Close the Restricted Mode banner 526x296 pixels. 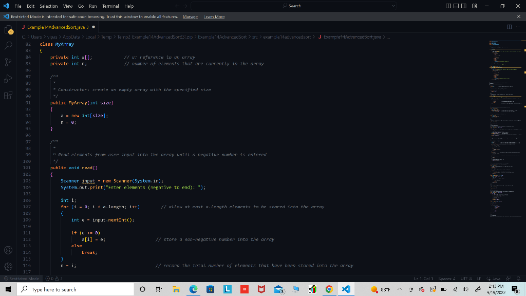click(519, 16)
